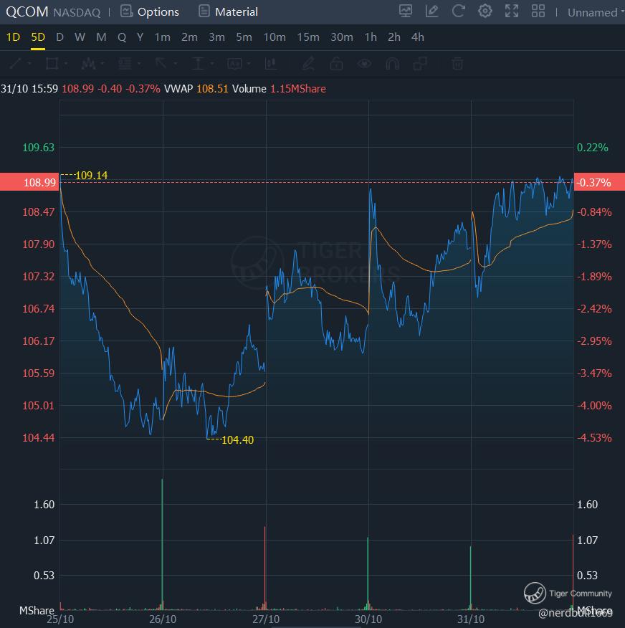The image size is (625, 628).
Task: Switch to monthly M chart
Action: [101, 37]
